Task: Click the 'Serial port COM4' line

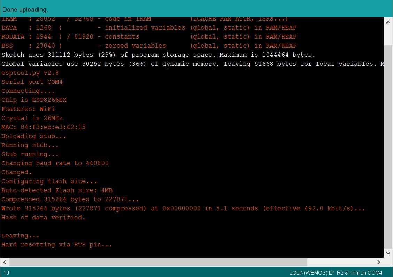Action: [32, 82]
